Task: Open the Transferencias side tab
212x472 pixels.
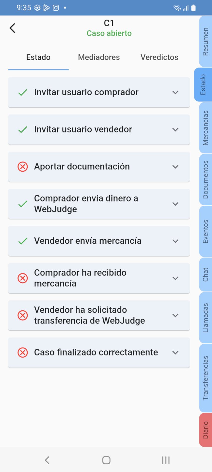Action: tap(206, 378)
